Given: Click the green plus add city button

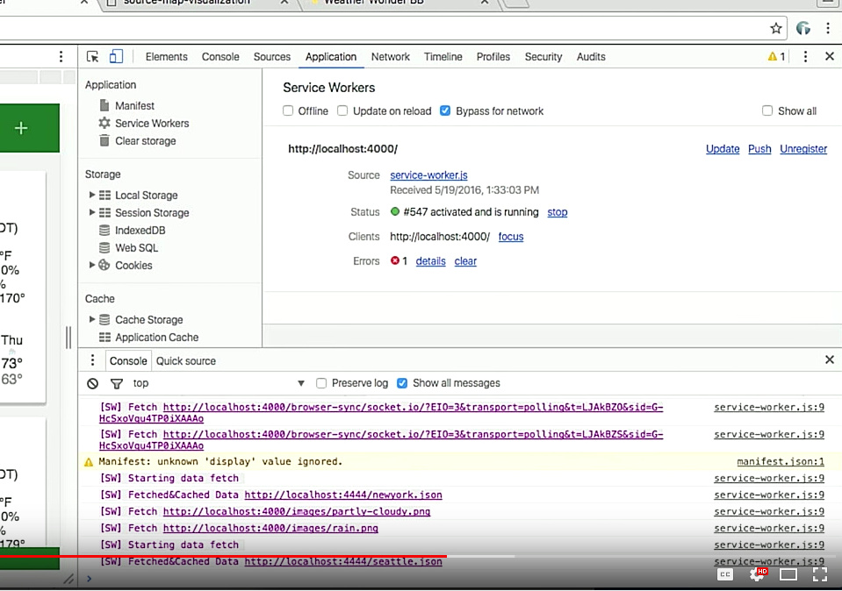Looking at the screenshot, I should click(21, 128).
